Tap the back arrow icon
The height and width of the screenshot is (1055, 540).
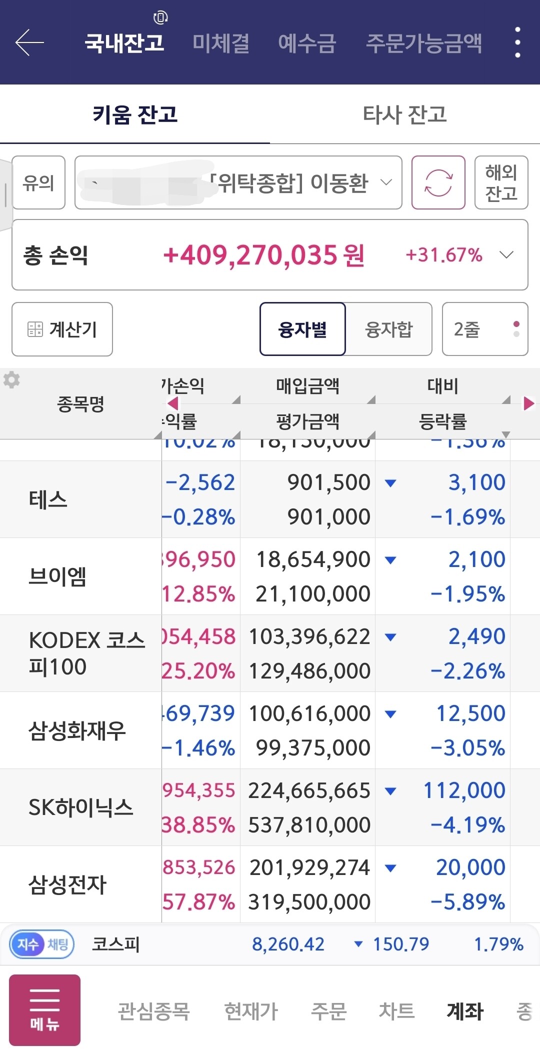pos(29,42)
